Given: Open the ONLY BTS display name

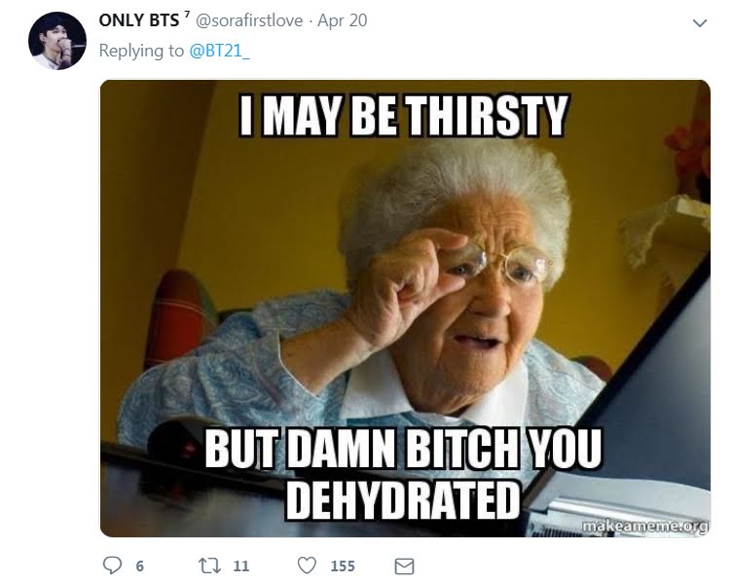Looking at the screenshot, I should click(x=138, y=20).
